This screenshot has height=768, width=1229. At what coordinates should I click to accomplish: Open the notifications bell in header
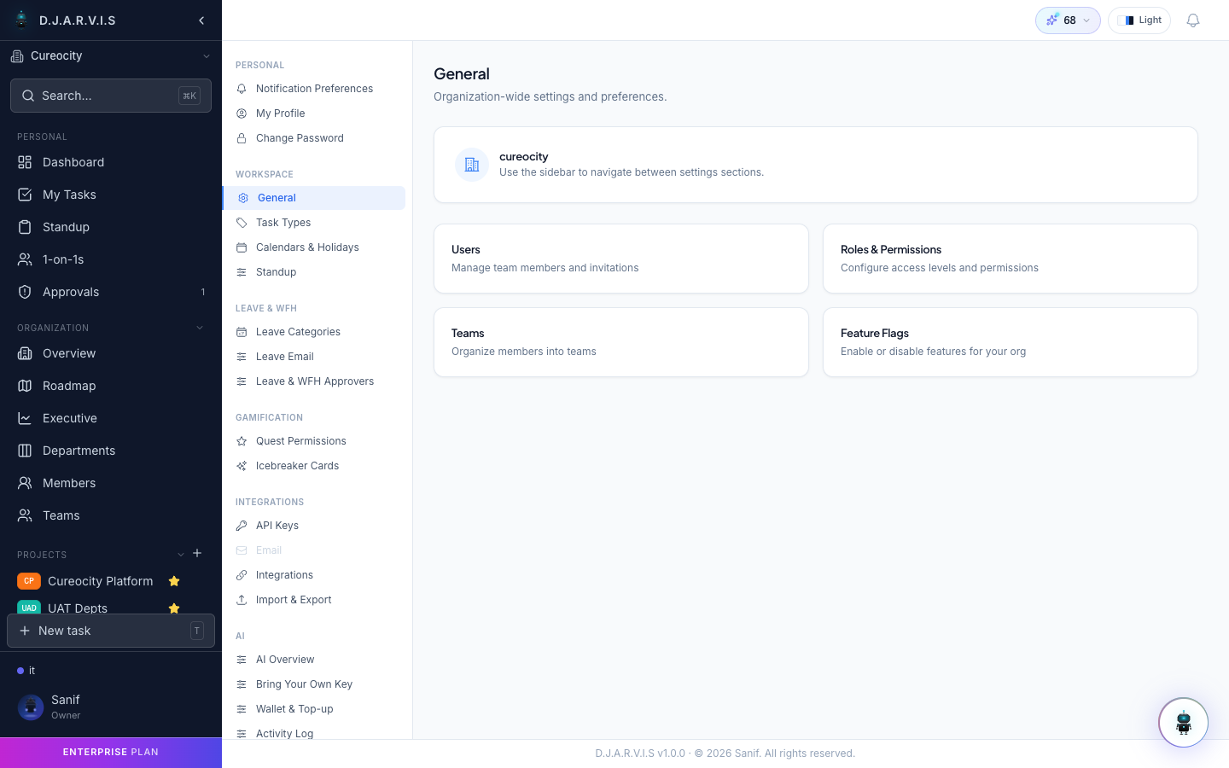point(1193,20)
